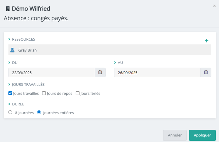
Task: Toggle the AU section chevron
Action: pyautogui.click(x=115, y=62)
